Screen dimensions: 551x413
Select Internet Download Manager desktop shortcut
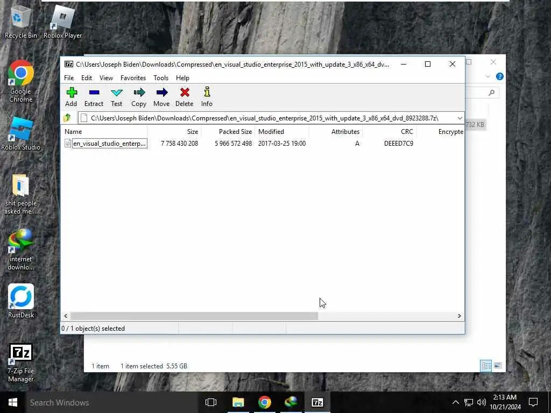pos(20,250)
